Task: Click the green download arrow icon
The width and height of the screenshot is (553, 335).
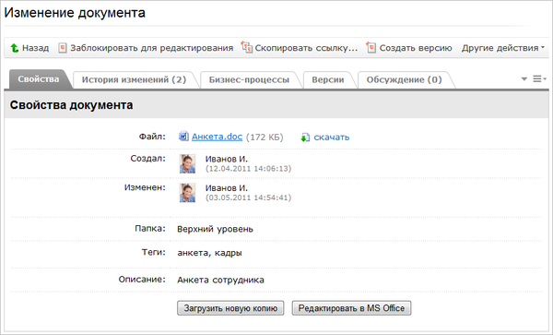Action: tap(305, 137)
